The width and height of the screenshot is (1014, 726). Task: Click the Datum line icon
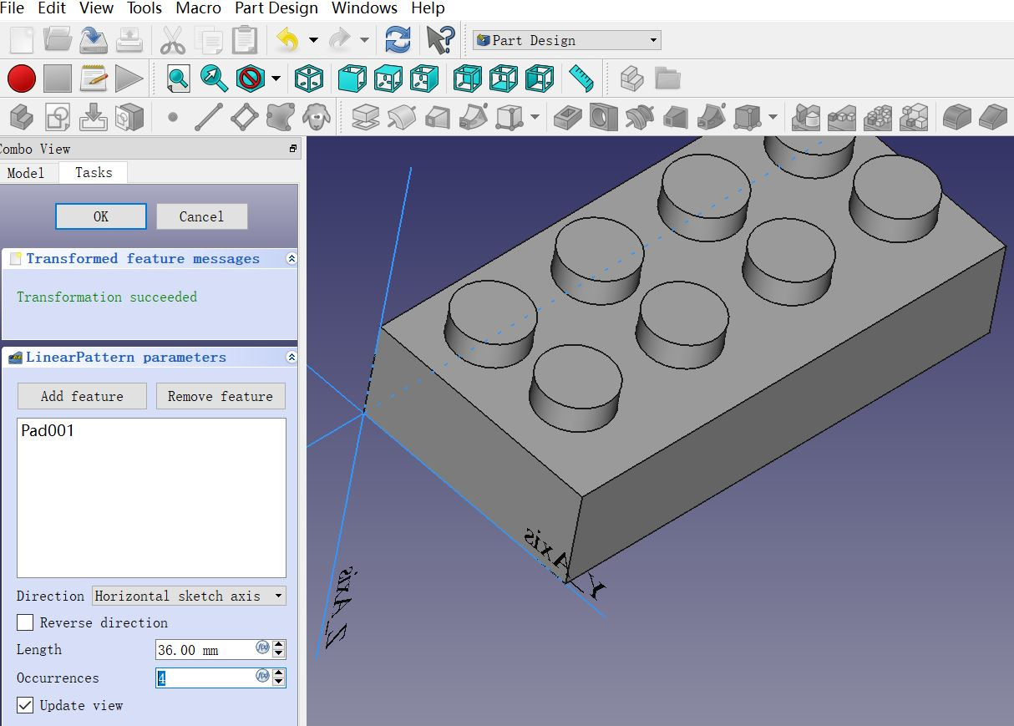[x=208, y=117]
